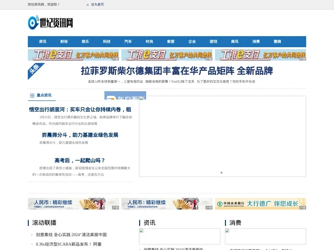334x250 pixels.
Task: Open the 资讯 section heading below banners
Action: coord(149,223)
